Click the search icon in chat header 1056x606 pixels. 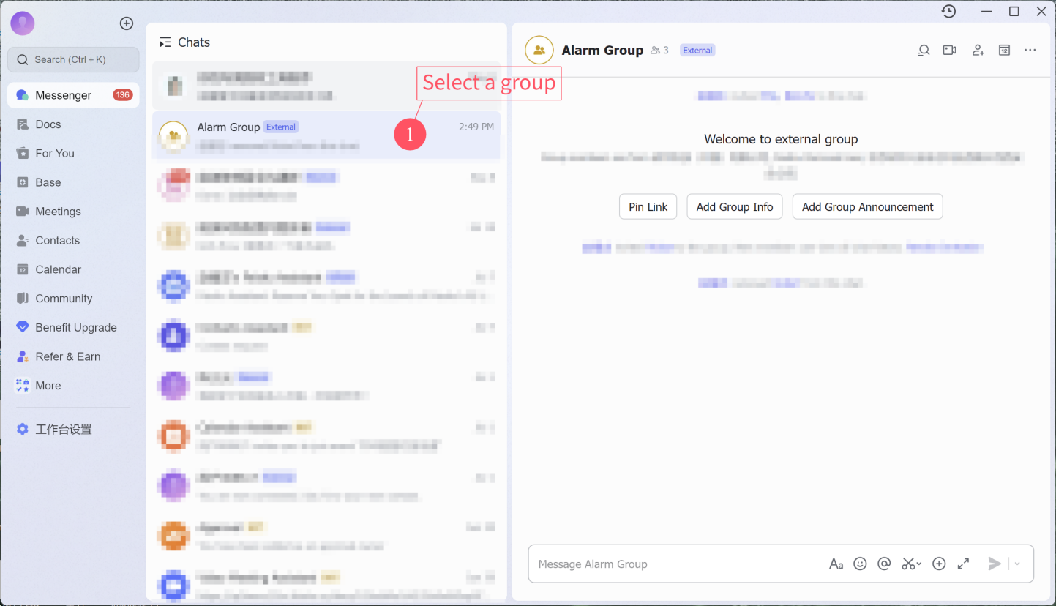coord(924,50)
